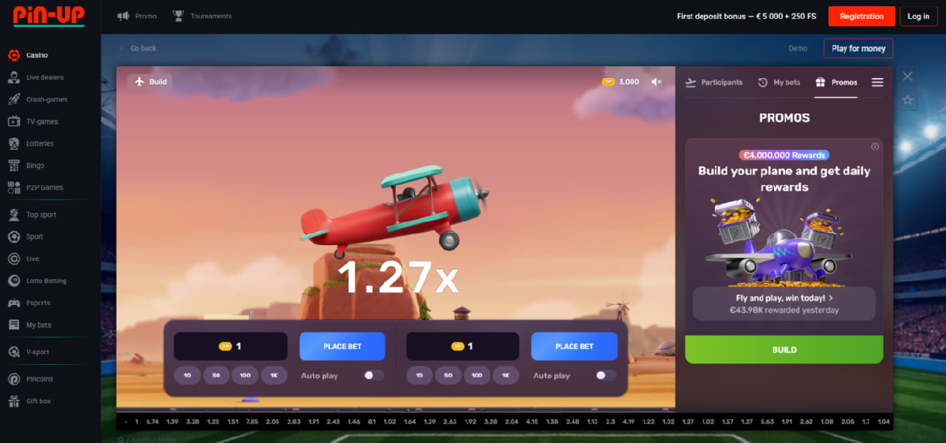Click the Build plane chip in game

coord(150,81)
